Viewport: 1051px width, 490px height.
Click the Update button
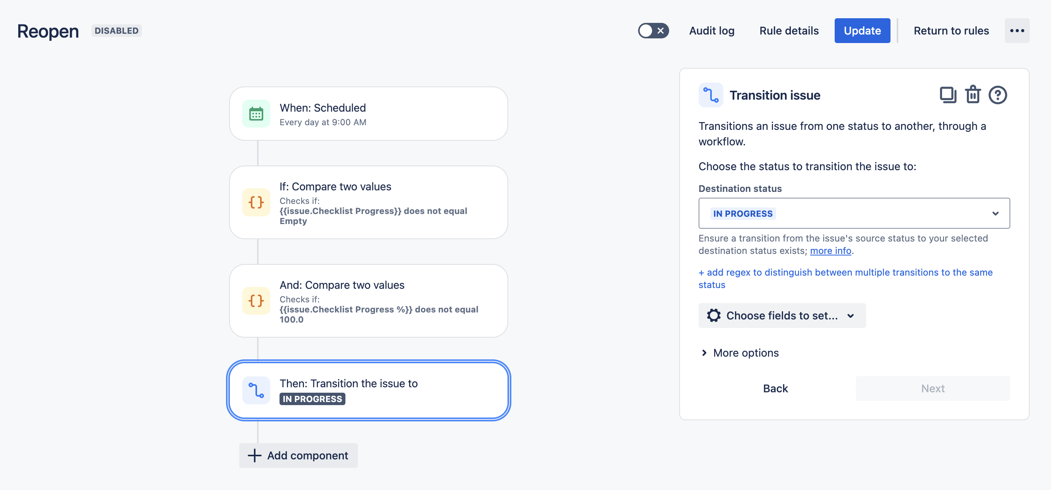point(862,31)
